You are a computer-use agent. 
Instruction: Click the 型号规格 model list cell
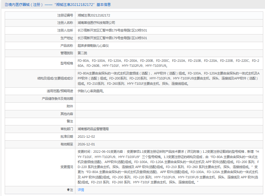point(148,63)
